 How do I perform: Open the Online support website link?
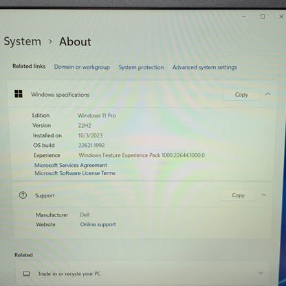pyautogui.click(x=98, y=225)
